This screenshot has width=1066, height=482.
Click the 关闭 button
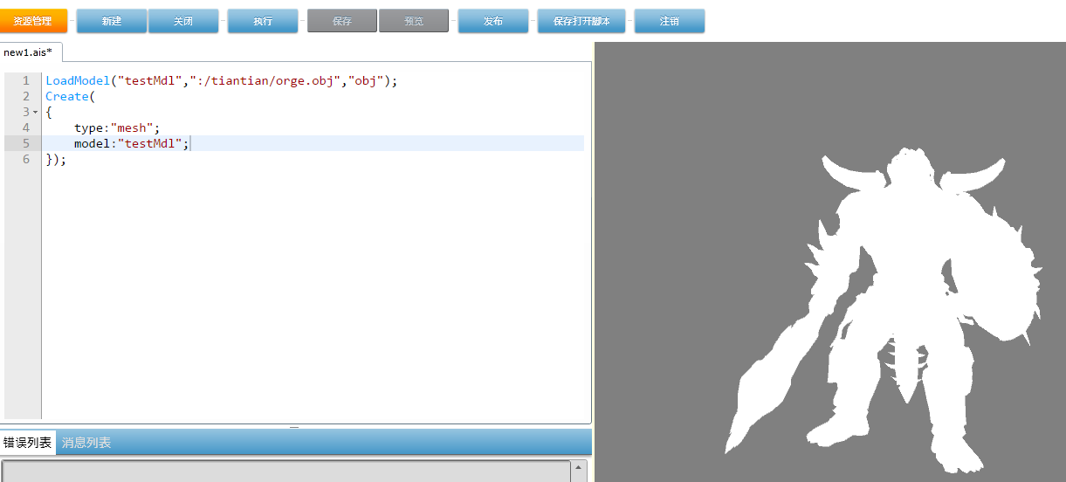183,21
